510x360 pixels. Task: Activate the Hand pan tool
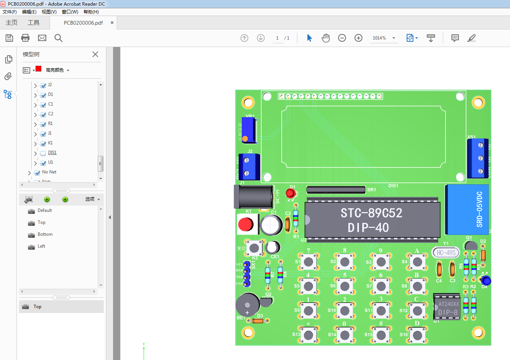tap(326, 38)
